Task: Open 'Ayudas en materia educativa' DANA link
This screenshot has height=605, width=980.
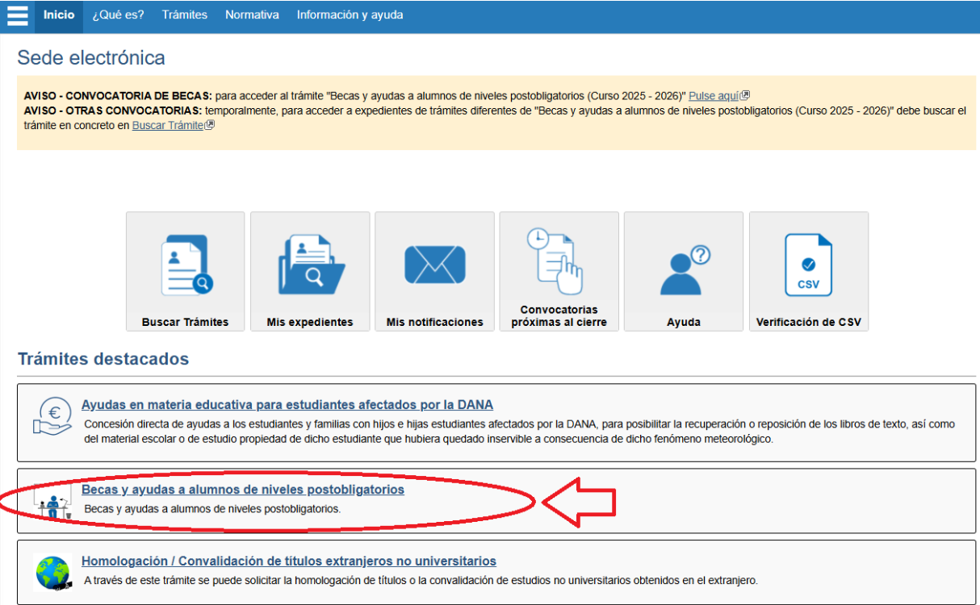Action: coord(287,405)
